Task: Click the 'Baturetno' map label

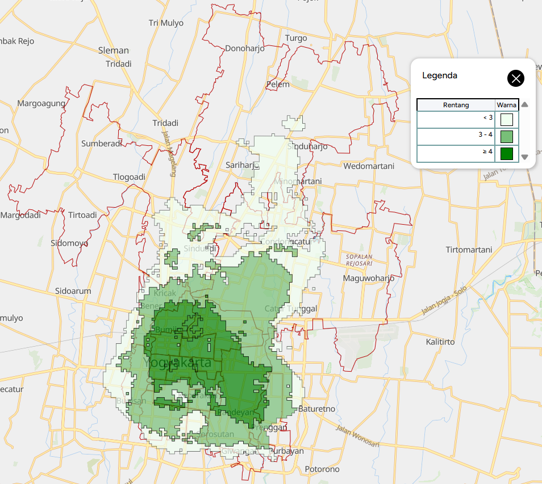Action: tap(316, 409)
